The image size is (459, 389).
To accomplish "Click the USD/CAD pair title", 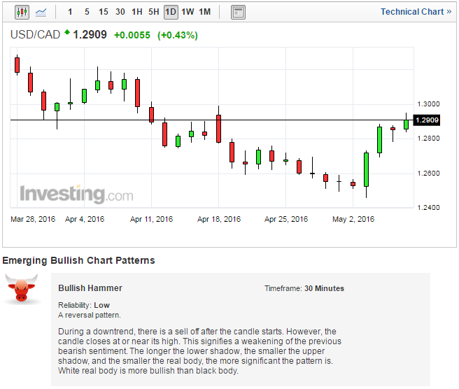I will point(35,34).
